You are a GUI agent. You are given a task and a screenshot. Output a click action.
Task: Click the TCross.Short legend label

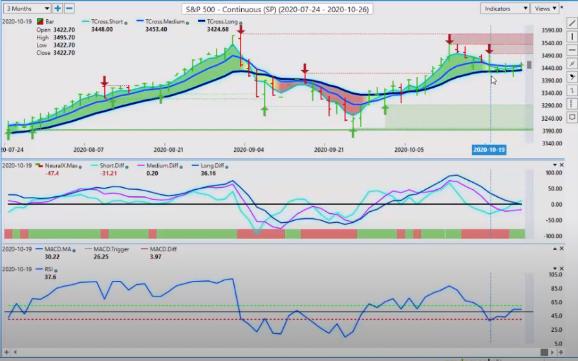click(107, 22)
